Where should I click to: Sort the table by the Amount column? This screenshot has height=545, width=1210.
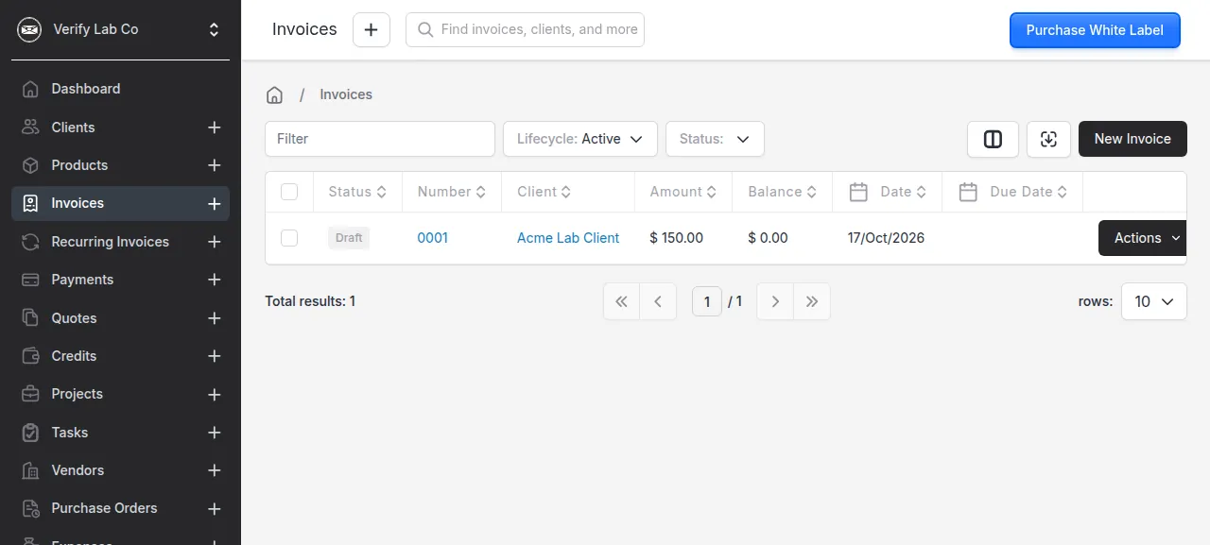(x=683, y=192)
